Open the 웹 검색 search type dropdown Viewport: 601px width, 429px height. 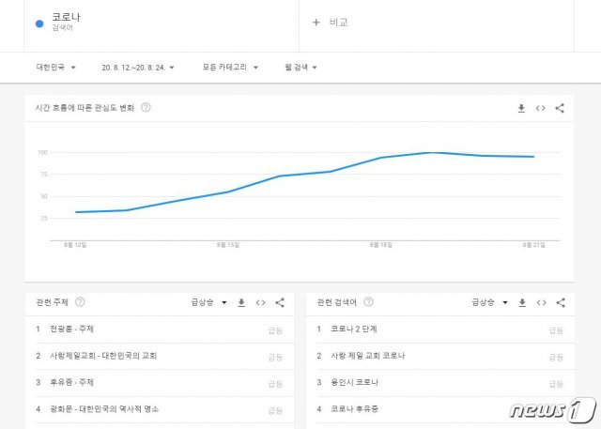[x=301, y=68]
